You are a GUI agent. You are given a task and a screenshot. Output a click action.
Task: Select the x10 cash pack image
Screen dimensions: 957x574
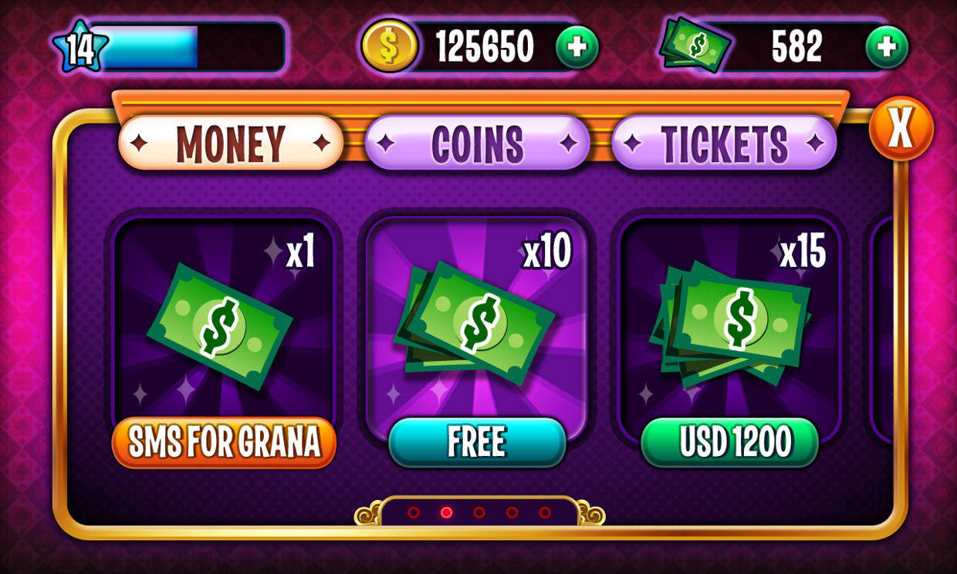click(x=476, y=318)
